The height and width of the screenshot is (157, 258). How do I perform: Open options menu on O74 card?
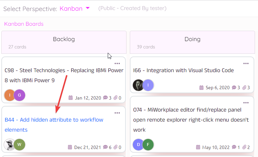tap(246, 103)
